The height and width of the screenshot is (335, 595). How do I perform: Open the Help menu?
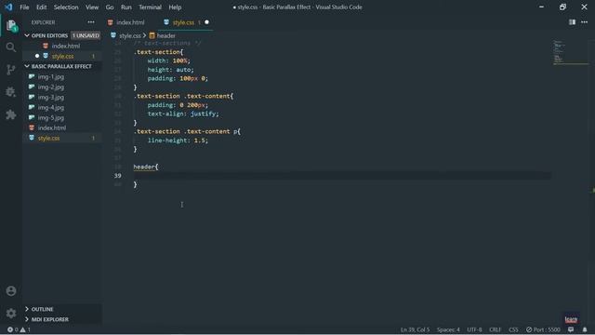175,7
